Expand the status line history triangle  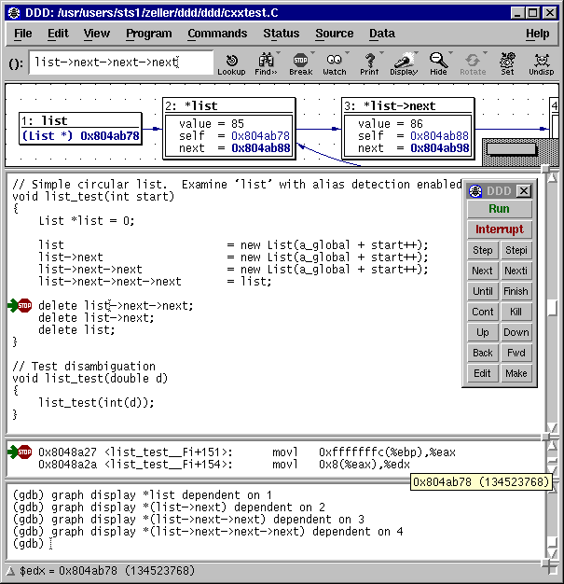pyautogui.click(x=10, y=571)
